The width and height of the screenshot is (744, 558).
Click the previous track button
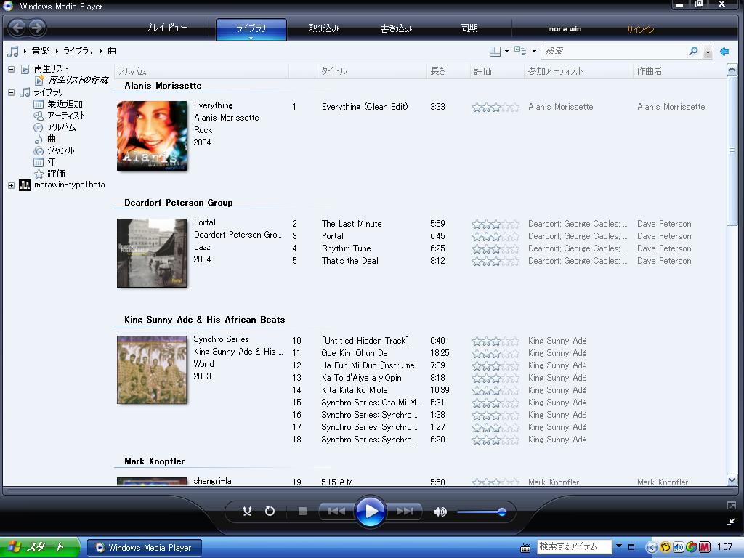pyautogui.click(x=336, y=511)
